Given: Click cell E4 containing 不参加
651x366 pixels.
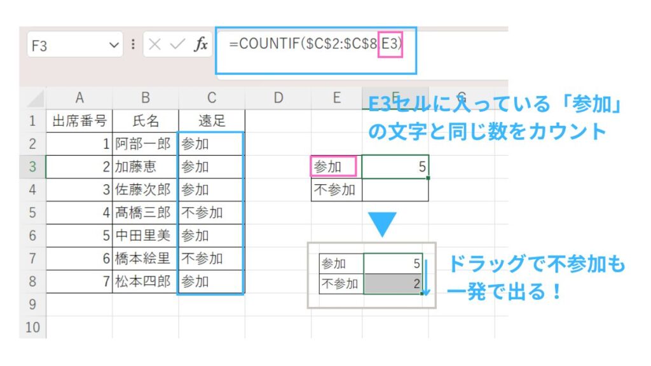Looking at the screenshot, I should click(337, 189).
